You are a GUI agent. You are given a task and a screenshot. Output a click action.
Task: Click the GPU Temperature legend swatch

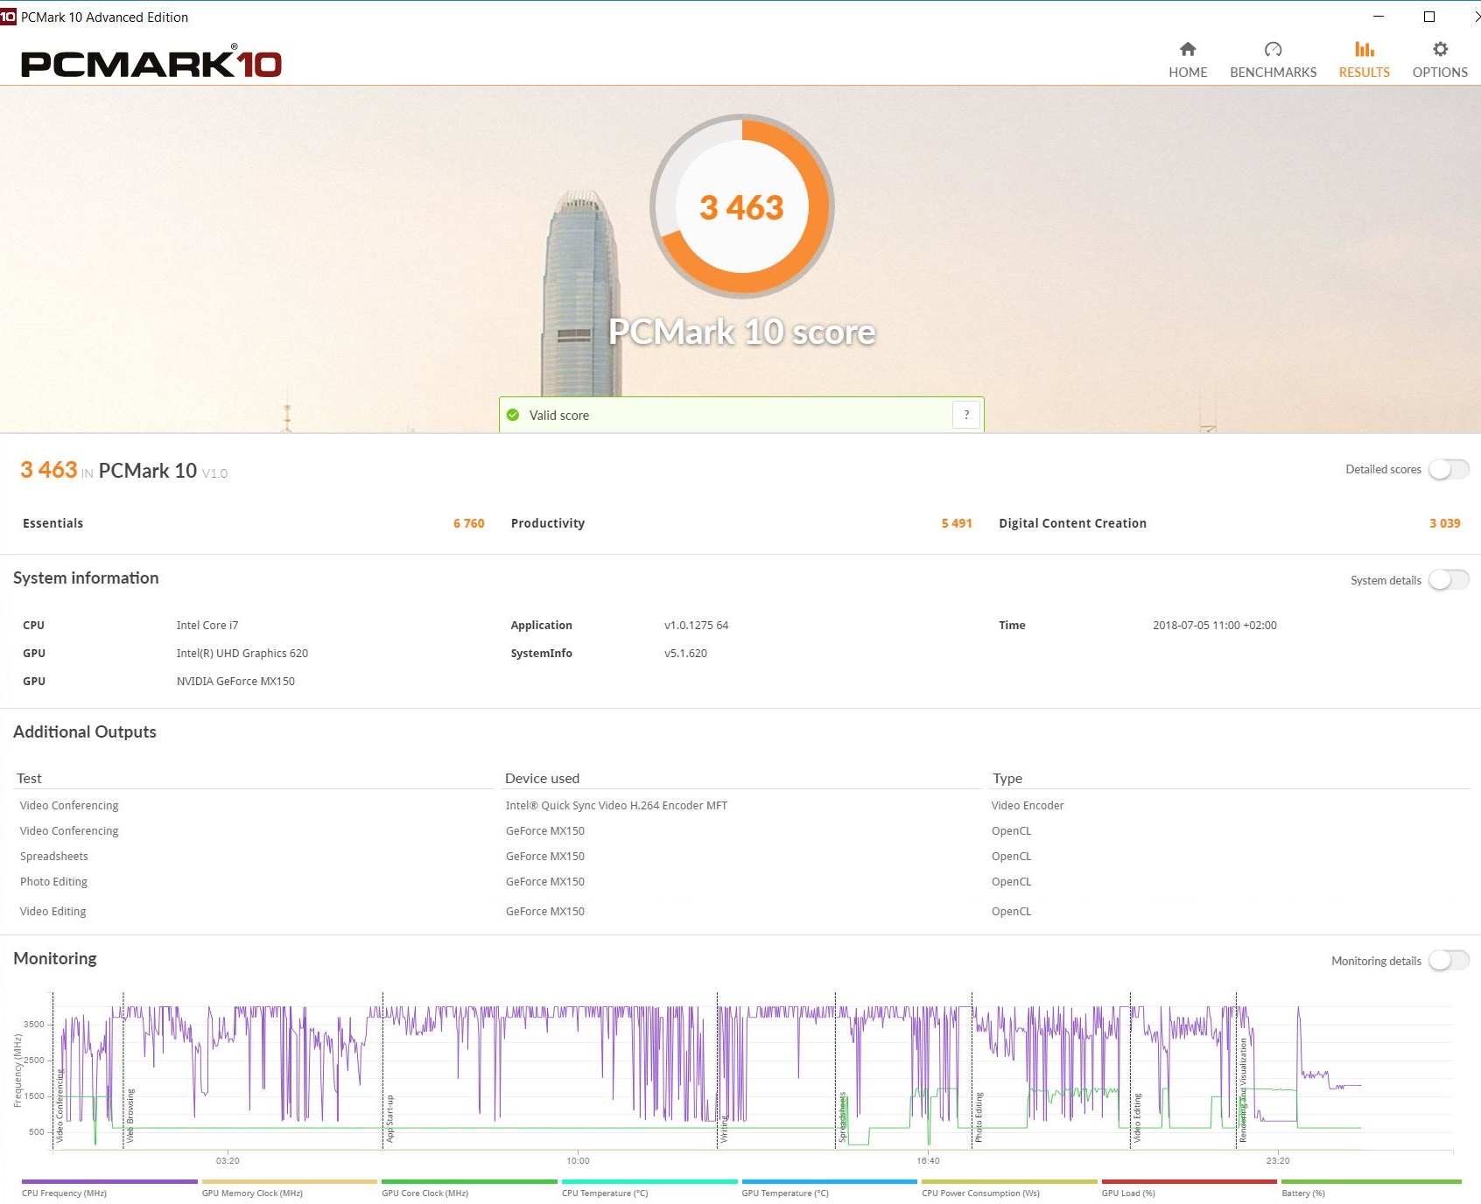[x=829, y=1181]
